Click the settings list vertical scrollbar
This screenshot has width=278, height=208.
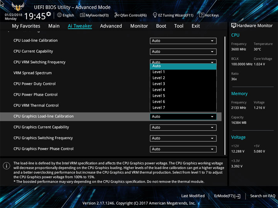coord(225,96)
